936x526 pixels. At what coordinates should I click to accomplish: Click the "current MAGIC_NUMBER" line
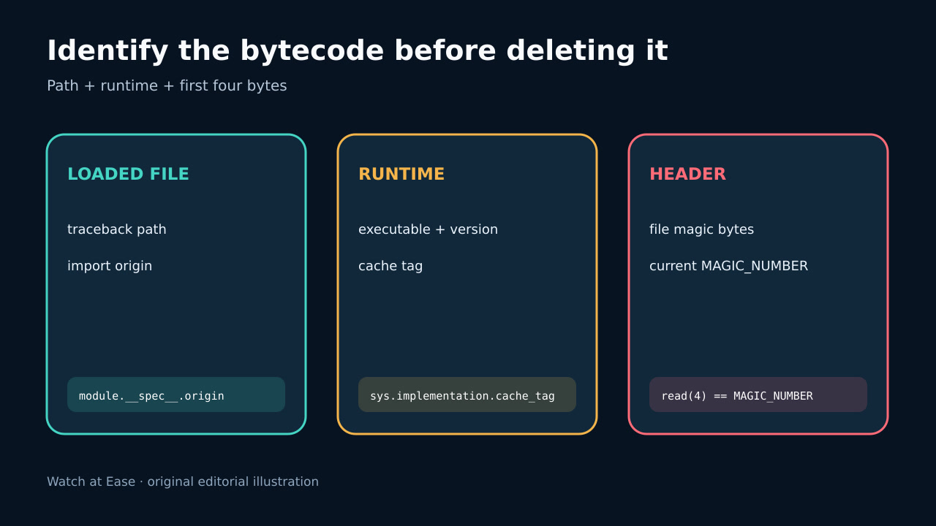click(x=728, y=266)
